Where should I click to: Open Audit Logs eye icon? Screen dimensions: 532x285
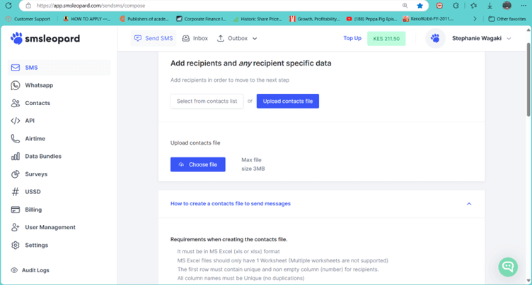14,270
